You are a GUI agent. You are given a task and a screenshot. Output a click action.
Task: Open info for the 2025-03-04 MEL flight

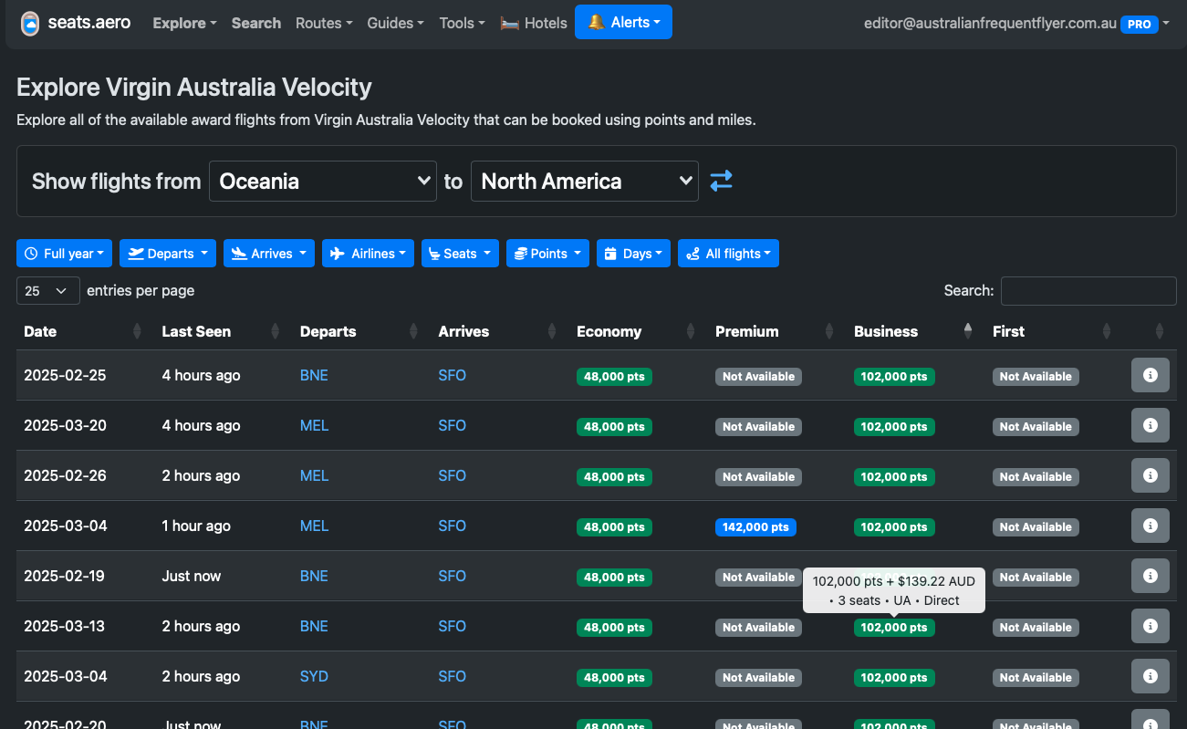pos(1150,526)
